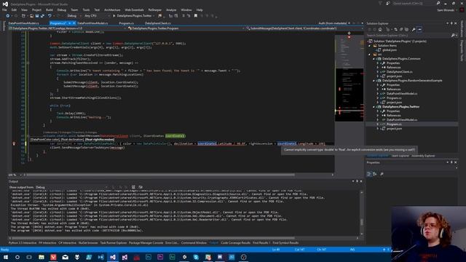Image resolution: width=466 pixels, height=262 pixels.
Task: Switch to DataSphereClient.cs editor tab
Action: (x=158, y=23)
